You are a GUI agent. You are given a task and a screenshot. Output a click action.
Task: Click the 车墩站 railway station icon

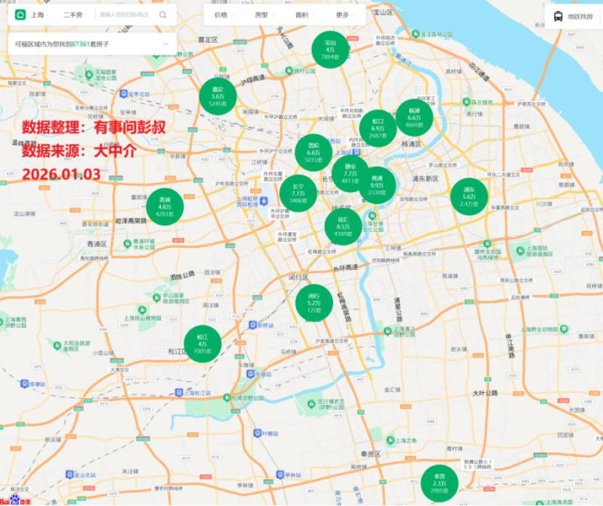251,374
